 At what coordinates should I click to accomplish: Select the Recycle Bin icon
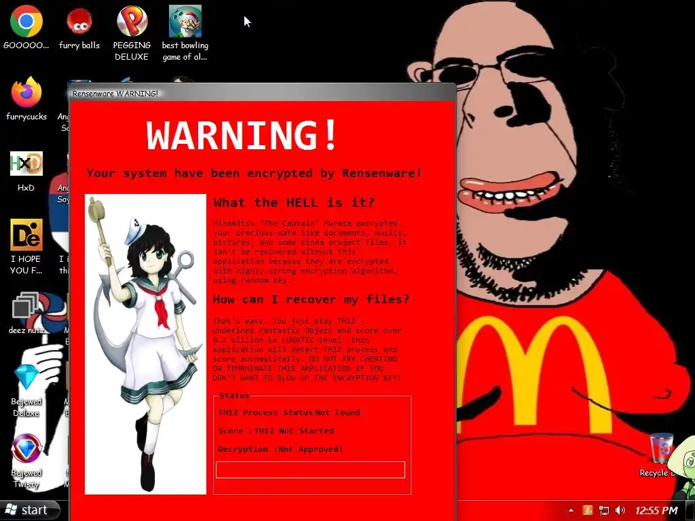tap(661, 455)
